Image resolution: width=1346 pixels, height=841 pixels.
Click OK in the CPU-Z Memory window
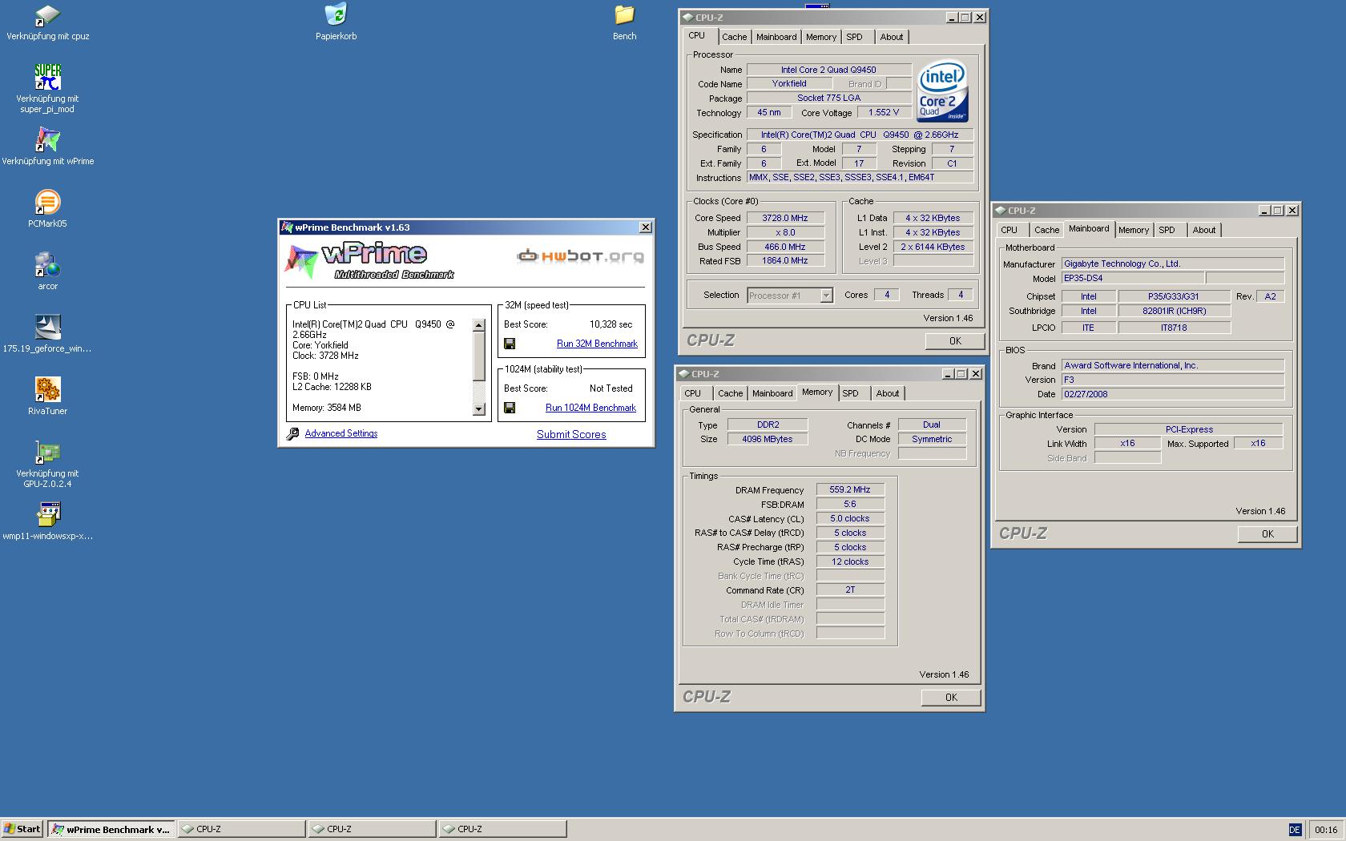951,698
